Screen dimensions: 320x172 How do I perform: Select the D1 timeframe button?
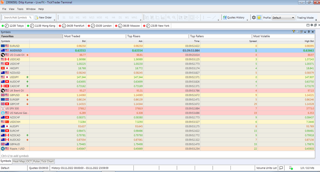pos(120,17)
